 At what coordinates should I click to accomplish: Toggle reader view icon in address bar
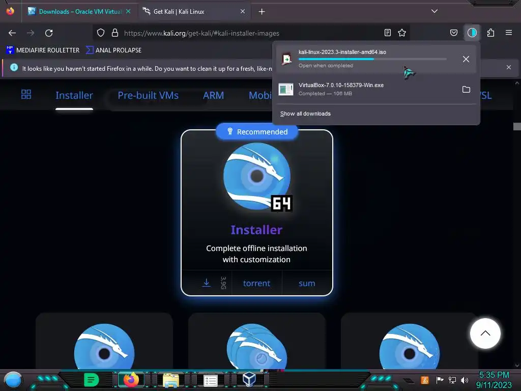387,33
